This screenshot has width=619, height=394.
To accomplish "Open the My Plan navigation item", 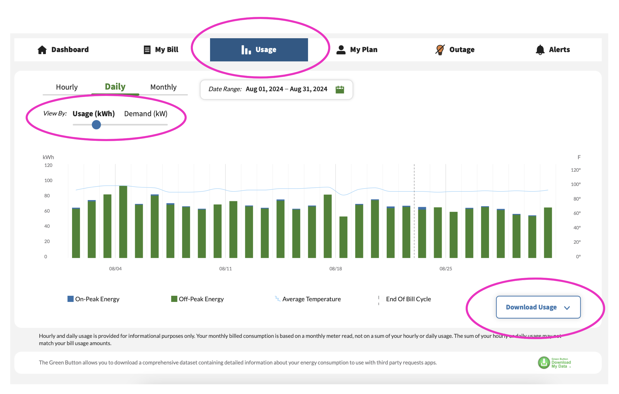I will tap(364, 50).
